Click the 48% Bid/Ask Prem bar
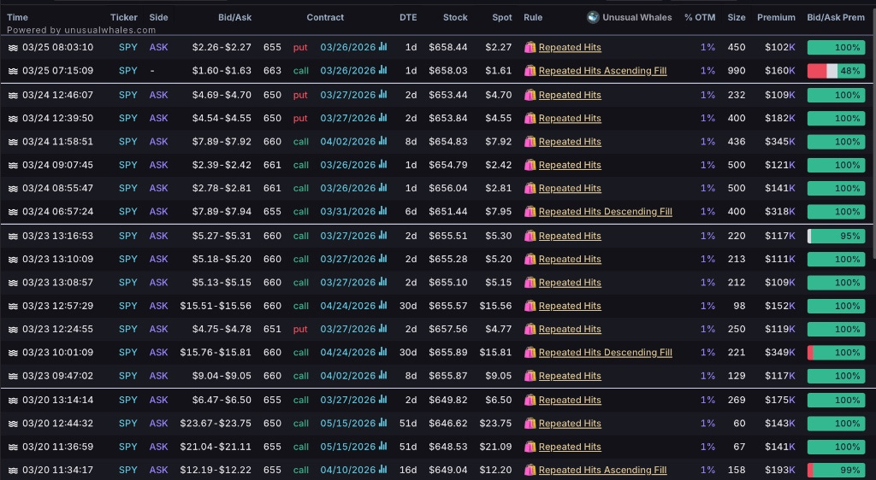Image resolution: width=876 pixels, height=480 pixels. [836, 71]
